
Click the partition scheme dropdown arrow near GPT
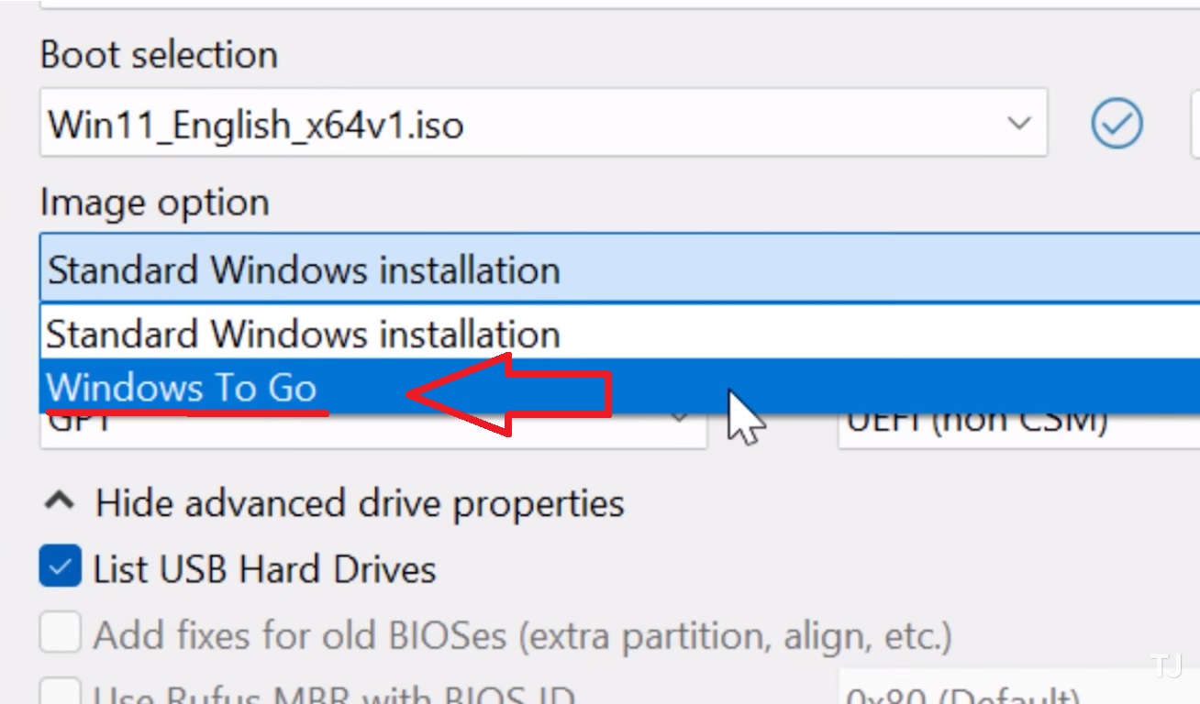pos(680,421)
